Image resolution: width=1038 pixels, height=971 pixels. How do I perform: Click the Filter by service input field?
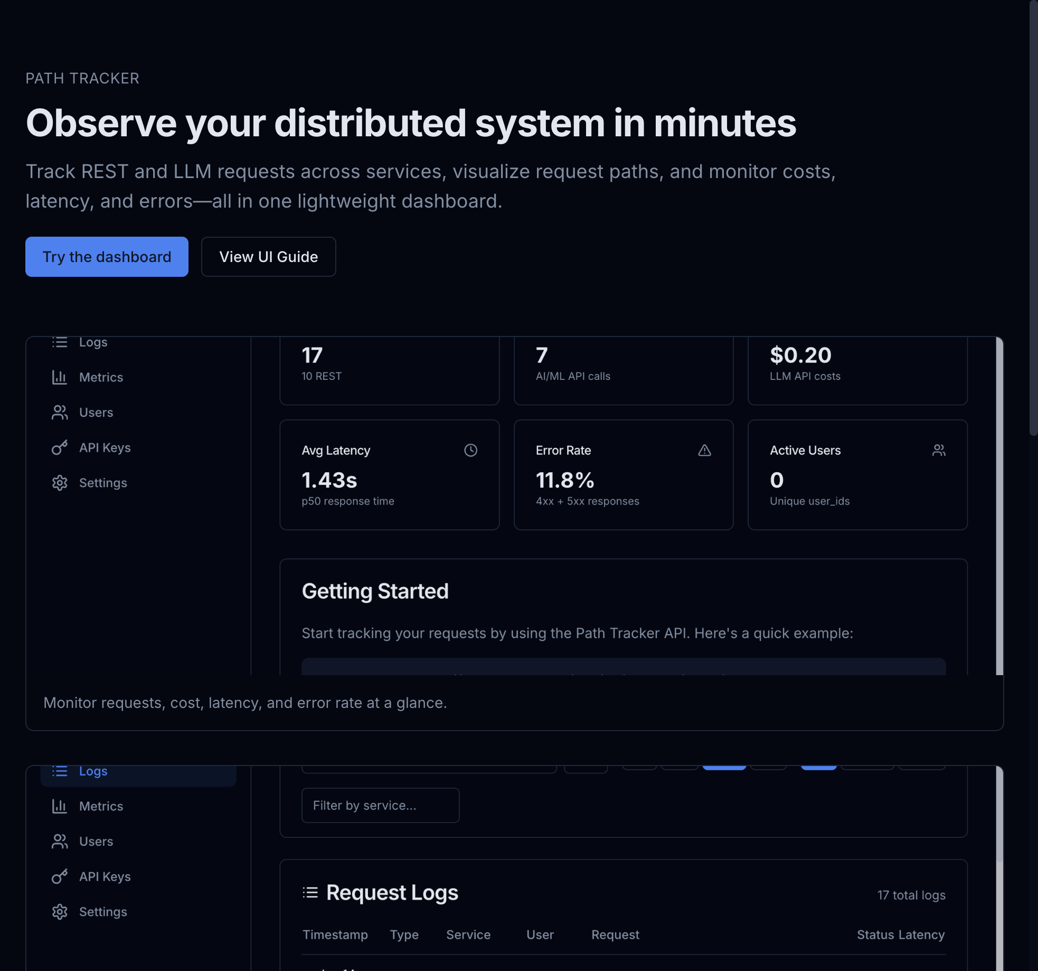[380, 805]
